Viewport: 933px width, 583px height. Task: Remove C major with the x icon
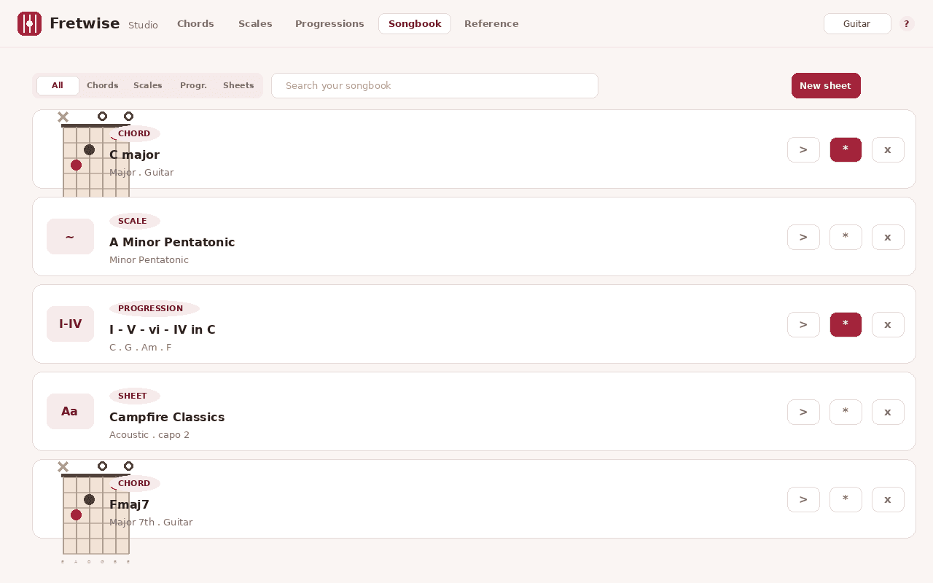[x=888, y=149]
